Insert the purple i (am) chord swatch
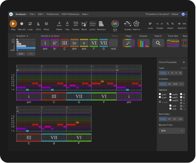The width and height of the screenshot is (196, 163). click(45, 43)
